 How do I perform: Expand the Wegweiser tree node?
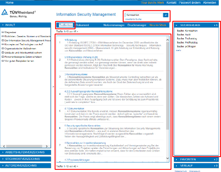point(3,32)
